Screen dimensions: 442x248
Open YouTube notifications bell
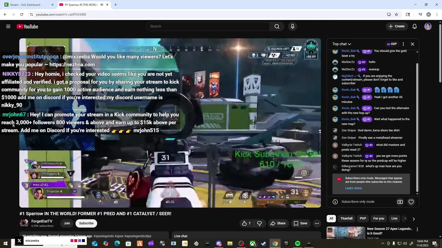point(415,27)
